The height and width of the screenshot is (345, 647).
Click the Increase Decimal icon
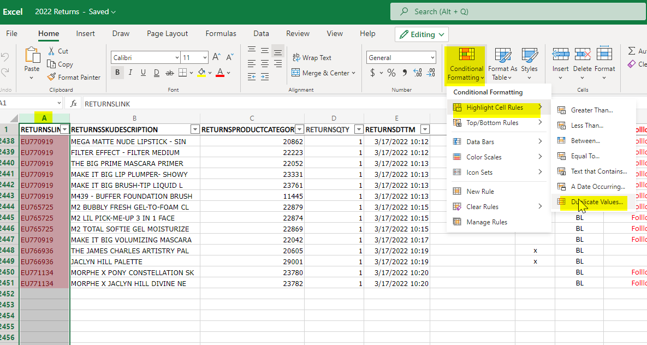pos(418,73)
